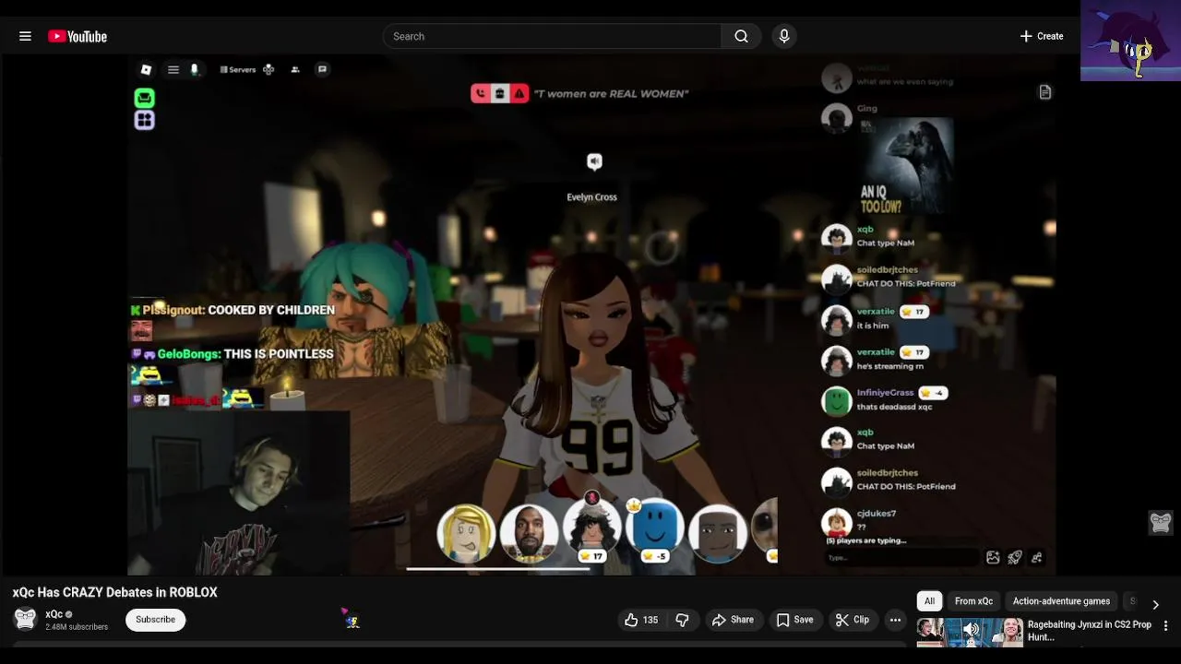Select the Action-adventure games chip

tap(1061, 601)
